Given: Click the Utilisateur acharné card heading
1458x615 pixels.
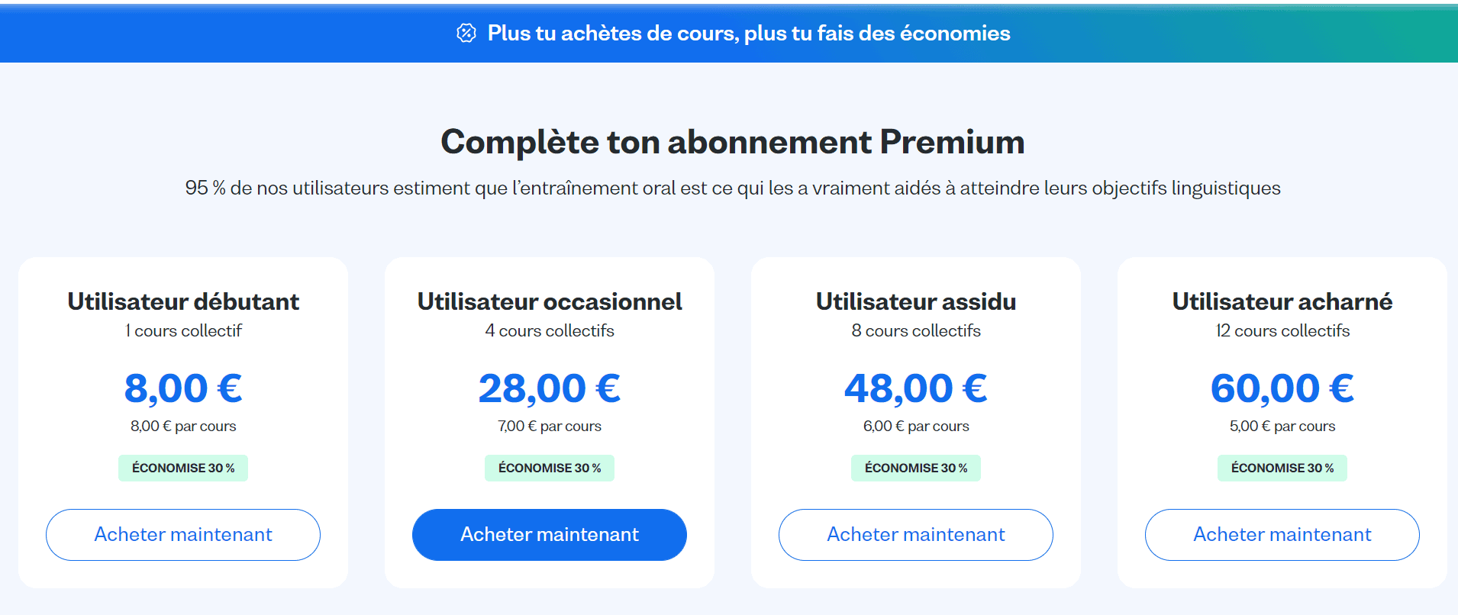Looking at the screenshot, I should (1282, 301).
